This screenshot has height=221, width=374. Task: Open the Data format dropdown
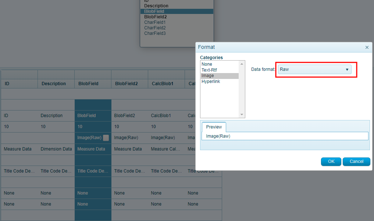tap(314, 69)
